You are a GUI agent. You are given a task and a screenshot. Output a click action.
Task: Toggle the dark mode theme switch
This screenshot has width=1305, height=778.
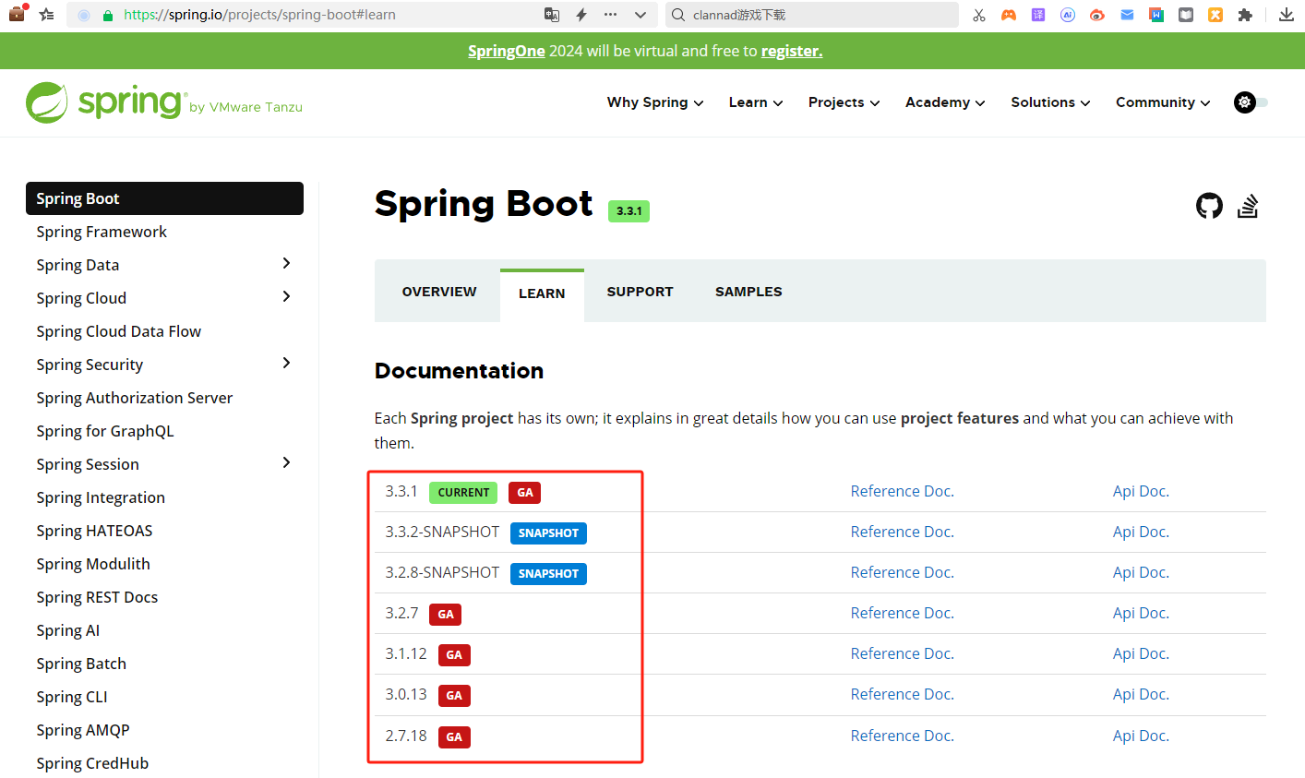tap(1251, 102)
